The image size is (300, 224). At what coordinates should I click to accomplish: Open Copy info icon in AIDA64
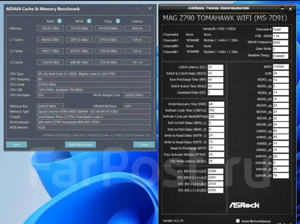[x=118, y=21]
